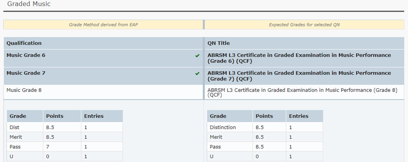Screen dimensions: 408x162
Task: Select the Music Grade 6 qualification row
Action: click(103, 58)
